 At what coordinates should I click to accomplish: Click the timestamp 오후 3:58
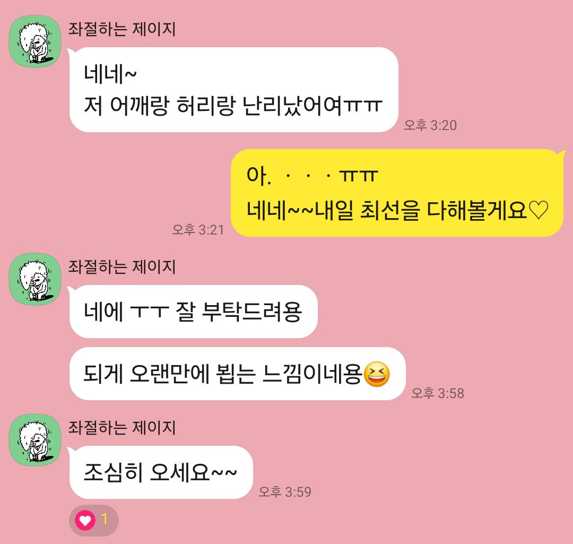pyautogui.click(x=437, y=393)
